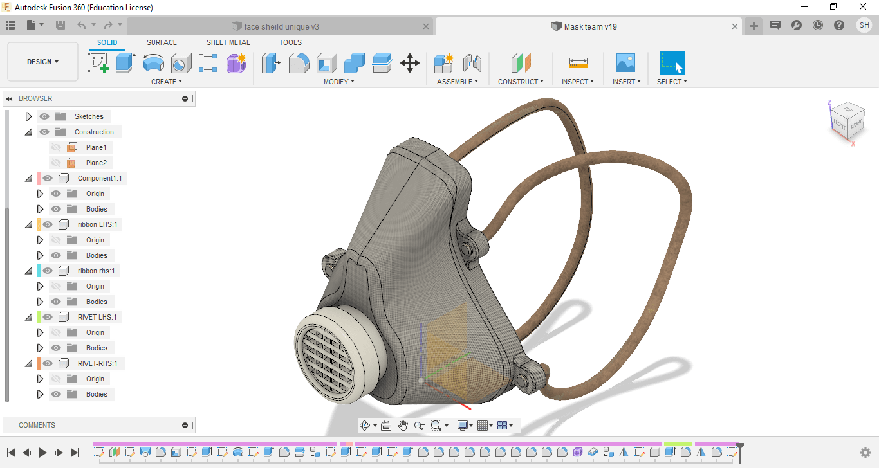Image resolution: width=879 pixels, height=468 pixels.
Task: Select the Look At tool
Action: 386,426
